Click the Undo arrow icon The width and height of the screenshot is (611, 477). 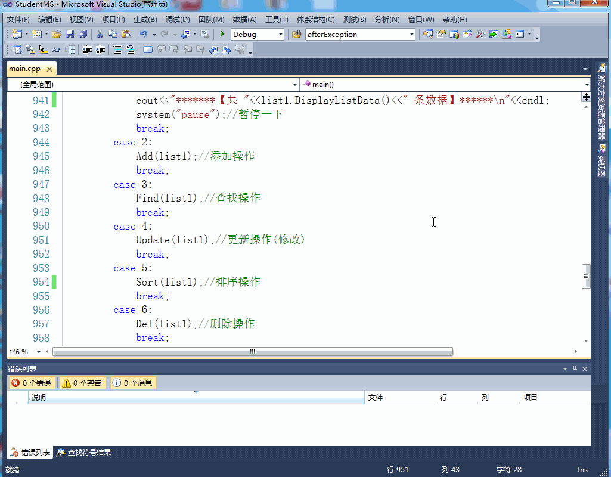tap(144, 35)
